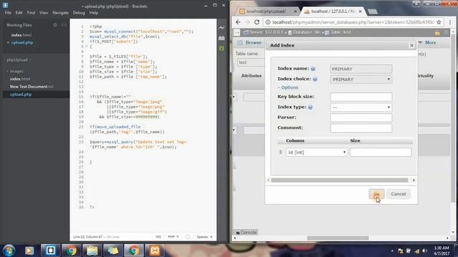The width and height of the screenshot is (458, 257).
Task: Open the Debug menu in Brackets
Action: coord(79,13)
